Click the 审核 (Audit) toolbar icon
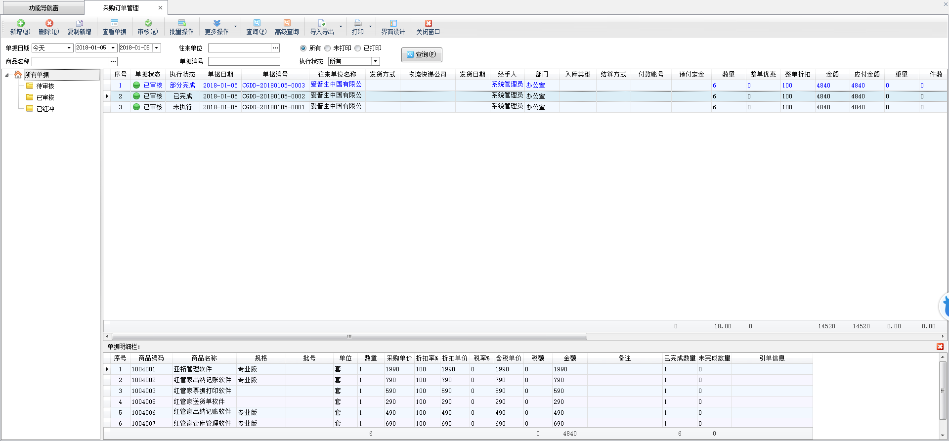The height and width of the screenshot is (441, 949). pyautogui.click(x=148, y=23)
